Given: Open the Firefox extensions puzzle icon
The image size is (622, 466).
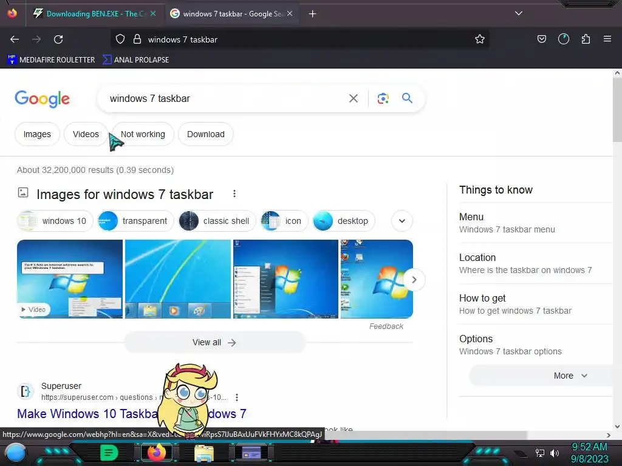Looking at the screenshot, I should [586, 39].
